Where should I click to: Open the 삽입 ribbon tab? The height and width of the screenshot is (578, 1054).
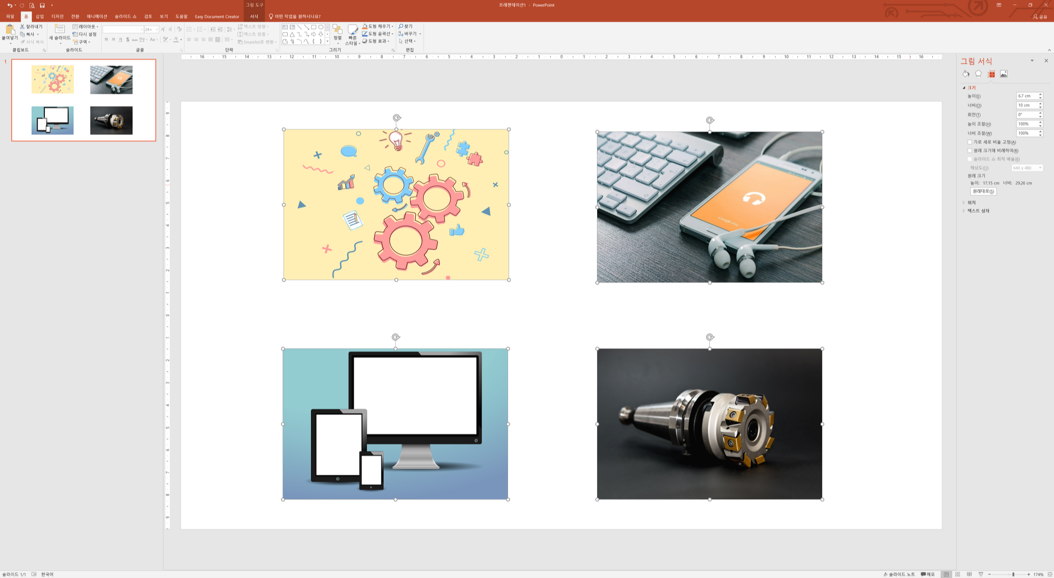pyautogui.click(x=40, y=16)
